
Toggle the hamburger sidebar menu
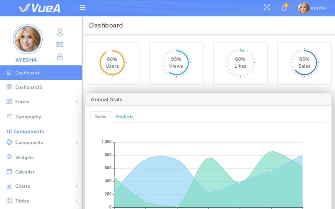pos(82,8)
